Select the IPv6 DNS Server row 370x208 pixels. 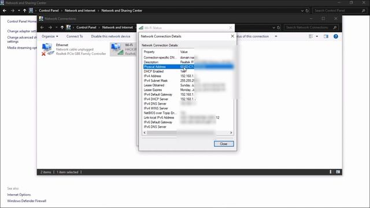click(188, 127)
